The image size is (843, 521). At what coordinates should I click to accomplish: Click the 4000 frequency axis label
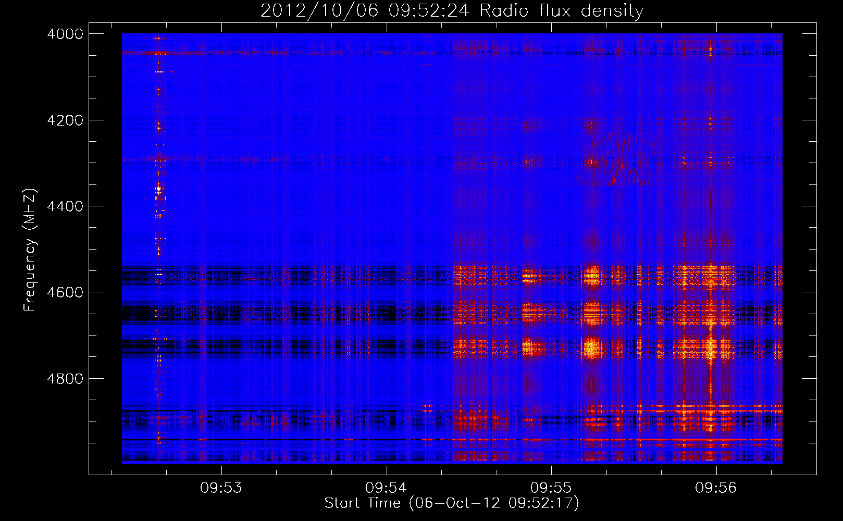(65, 34)
